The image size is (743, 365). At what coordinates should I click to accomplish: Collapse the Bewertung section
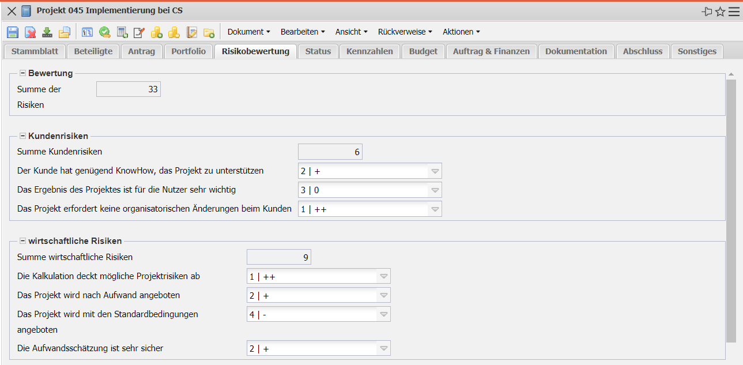[23, 73]
